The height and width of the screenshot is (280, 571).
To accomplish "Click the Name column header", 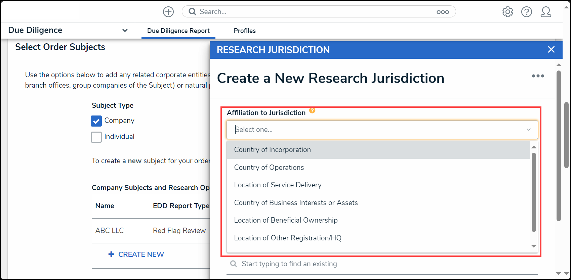I will pos(105,206).
